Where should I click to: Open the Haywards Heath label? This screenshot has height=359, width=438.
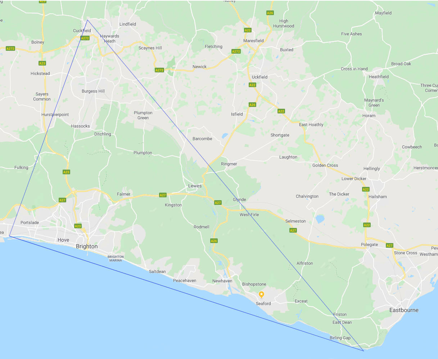click(x=110, y=39)
